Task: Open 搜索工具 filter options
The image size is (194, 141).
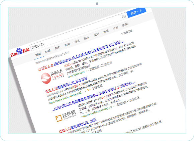Action: click(127, 32)
